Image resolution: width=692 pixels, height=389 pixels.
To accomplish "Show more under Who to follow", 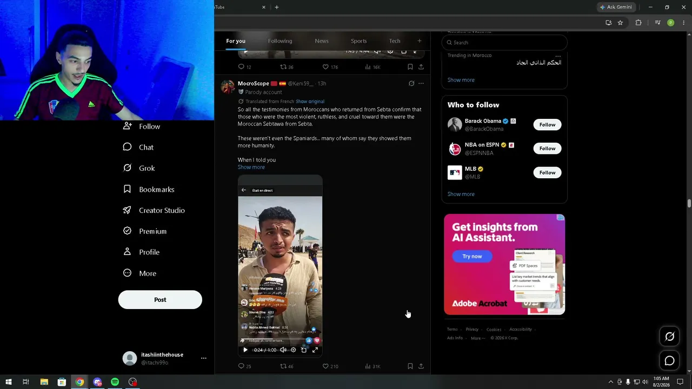I will (461, 194).
